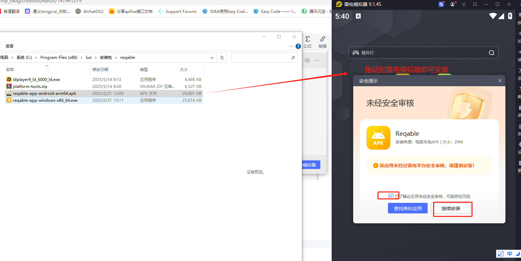The height and width of the screenshot is (261, 521).
Task: Click the orange APK icon for Reqable
Action: (x=378, y=138)
